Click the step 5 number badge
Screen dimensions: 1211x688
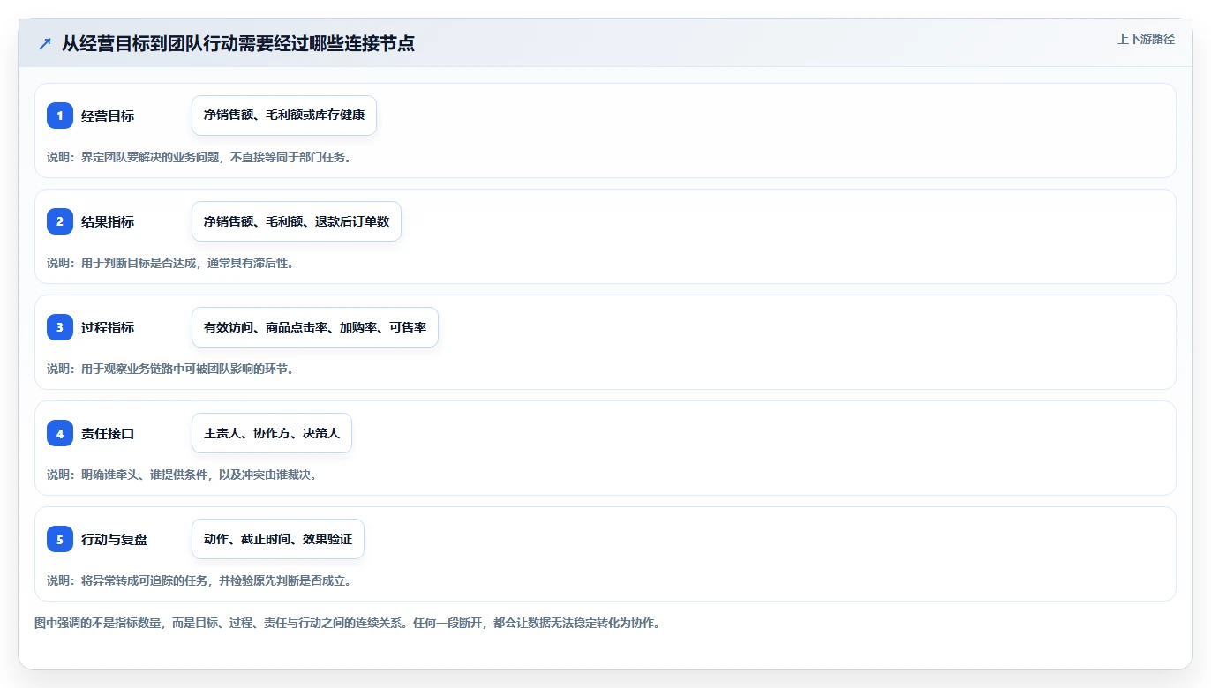pyautogui.click(x=60, y=539)
